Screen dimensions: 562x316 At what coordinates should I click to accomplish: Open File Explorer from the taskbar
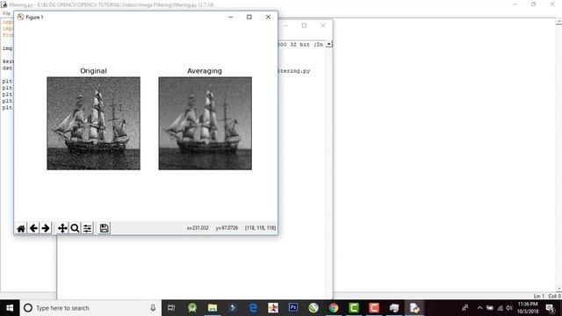coord(213,308)
